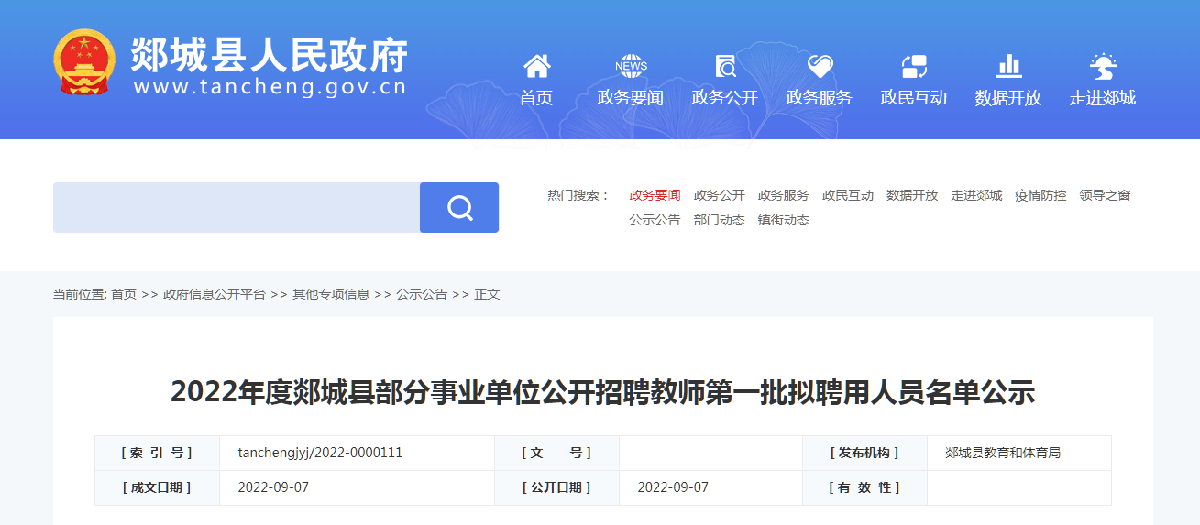Open 政民互动 navigation label
The image size is (1200, 525).
pos(914,97)
